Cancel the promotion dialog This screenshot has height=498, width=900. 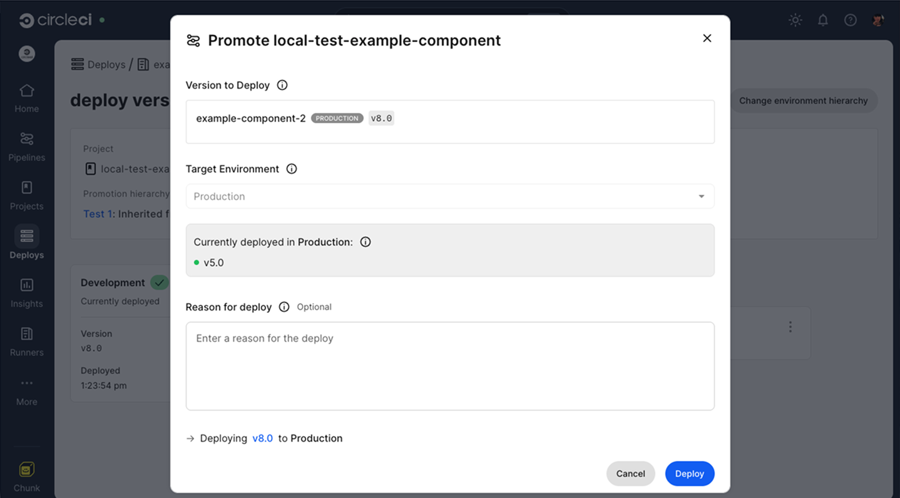(x=630, y=474)
